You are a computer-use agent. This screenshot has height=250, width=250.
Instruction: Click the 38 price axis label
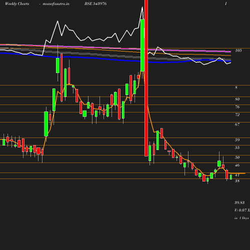point(237,181)
